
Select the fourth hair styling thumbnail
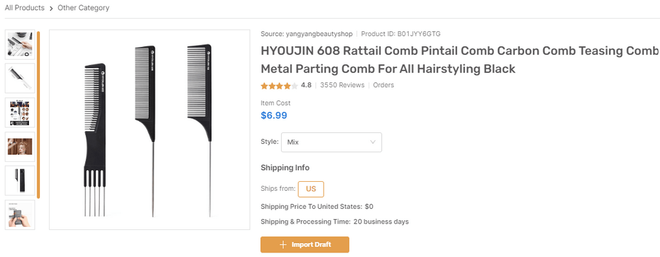(20, 146)
